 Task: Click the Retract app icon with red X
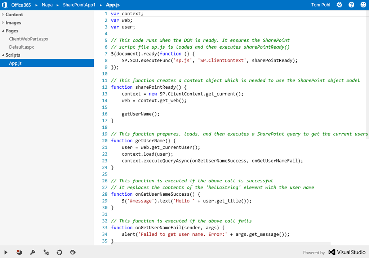click(19, 253)
